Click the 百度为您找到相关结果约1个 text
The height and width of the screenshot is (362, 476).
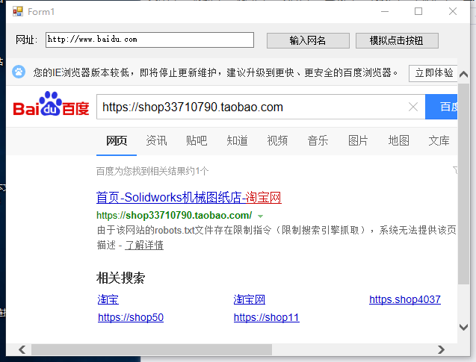coord(152,171)
